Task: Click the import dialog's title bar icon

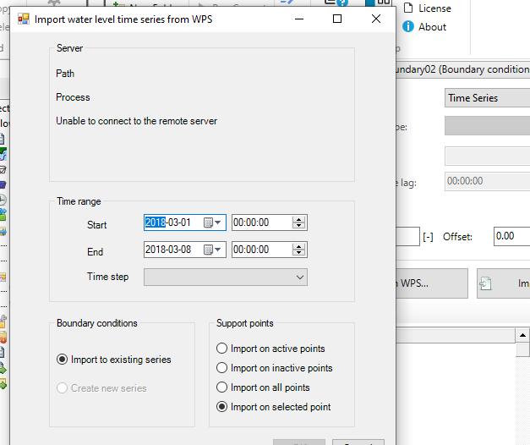Action: click(x=24, y=19)
